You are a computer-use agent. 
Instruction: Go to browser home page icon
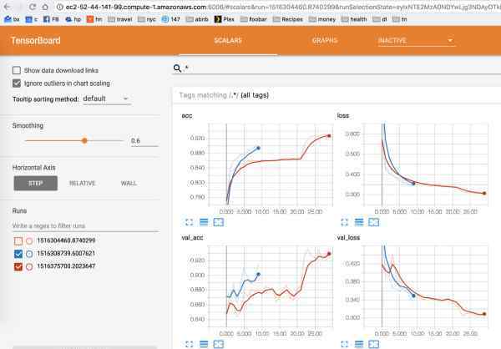coord(45,7)
